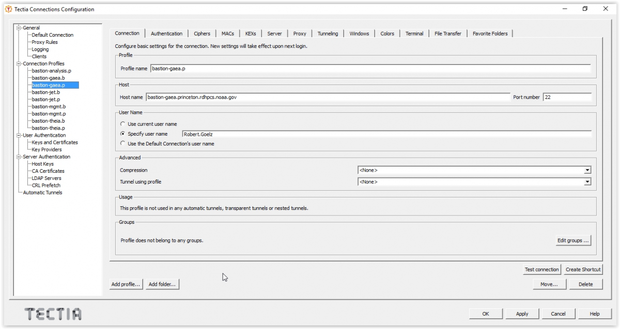Open the Ciphers tab
620x329 pixels.
[x=202, y=34]
